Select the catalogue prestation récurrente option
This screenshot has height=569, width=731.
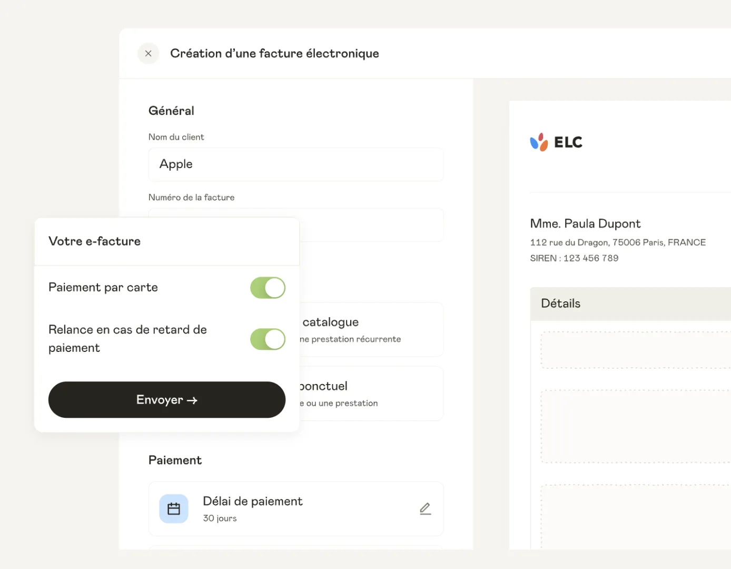click(369, 329)
